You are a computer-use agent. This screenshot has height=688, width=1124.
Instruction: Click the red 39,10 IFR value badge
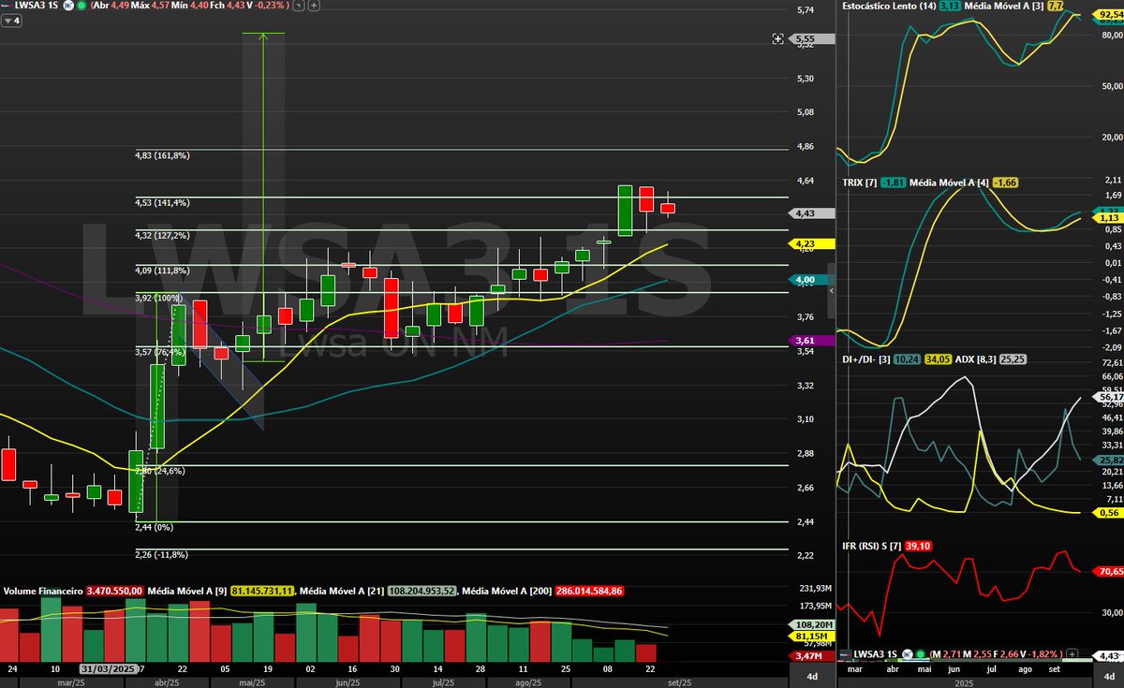click(918, 546)
